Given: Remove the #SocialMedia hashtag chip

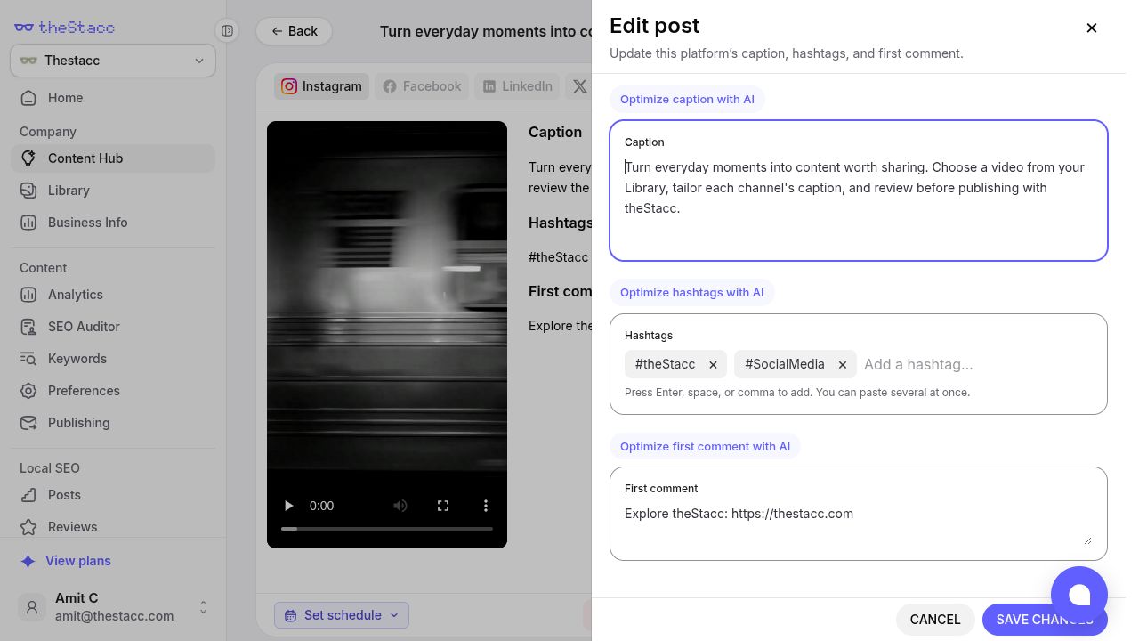Looking at the screenshot, I should coord(842,364).
